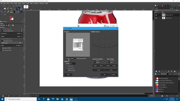Open the File menu
This screenshot has width=180, height=101.
[x=1, y=3]
